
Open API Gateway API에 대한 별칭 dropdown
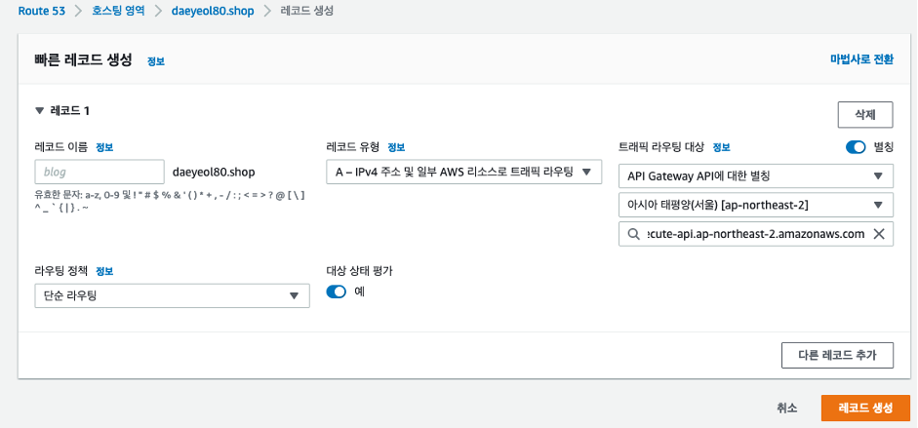tap(756, 176)
